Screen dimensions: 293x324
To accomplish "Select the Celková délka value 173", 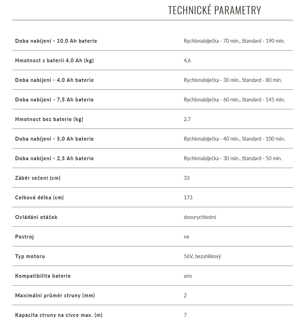I will 188,198.
